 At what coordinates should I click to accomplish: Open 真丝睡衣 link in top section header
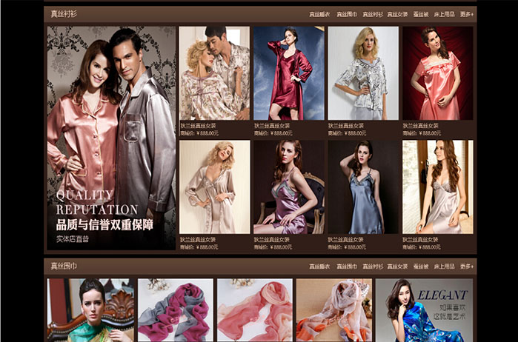tap(319, 14)
